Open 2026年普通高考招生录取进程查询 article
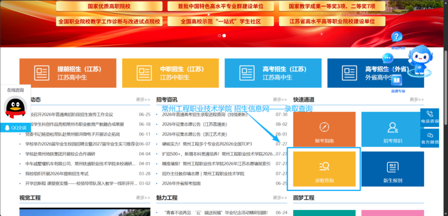Viewport: 448px width, 216px height. tap(204, 115)
